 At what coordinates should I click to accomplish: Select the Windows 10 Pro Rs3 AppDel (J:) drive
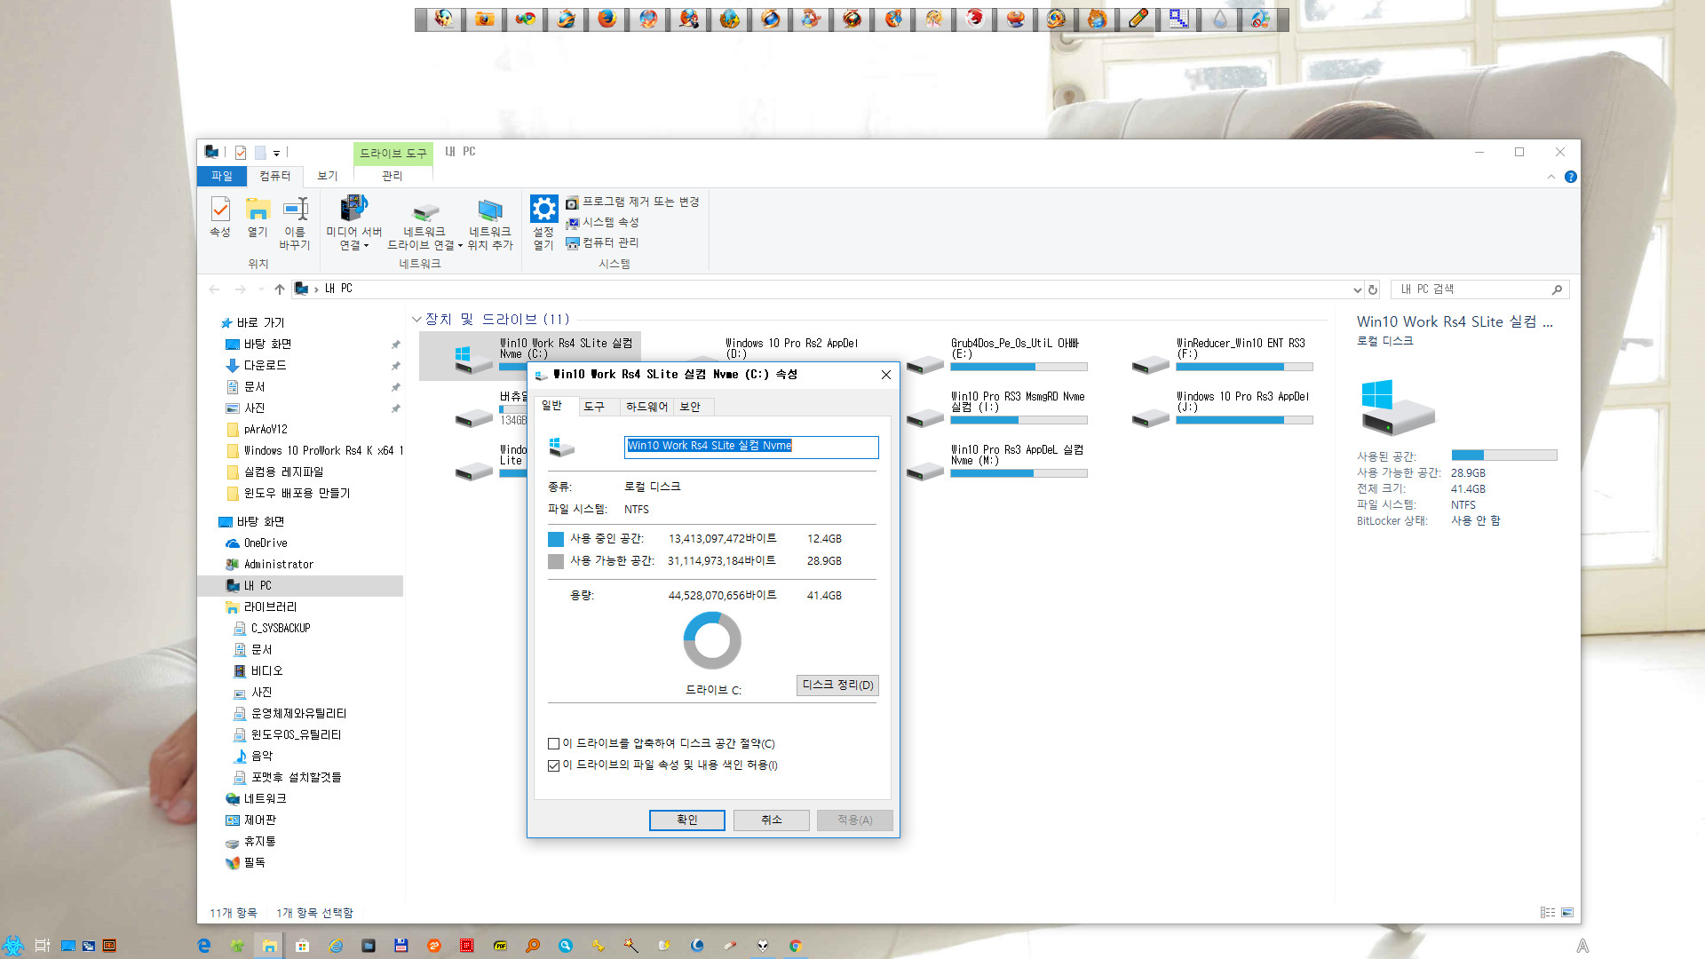click(x=1224, y=408)
